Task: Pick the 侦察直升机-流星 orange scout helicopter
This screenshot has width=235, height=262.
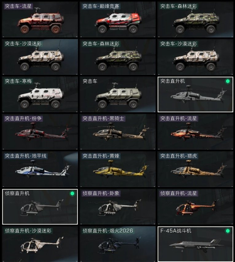Action: click(195, 207)
